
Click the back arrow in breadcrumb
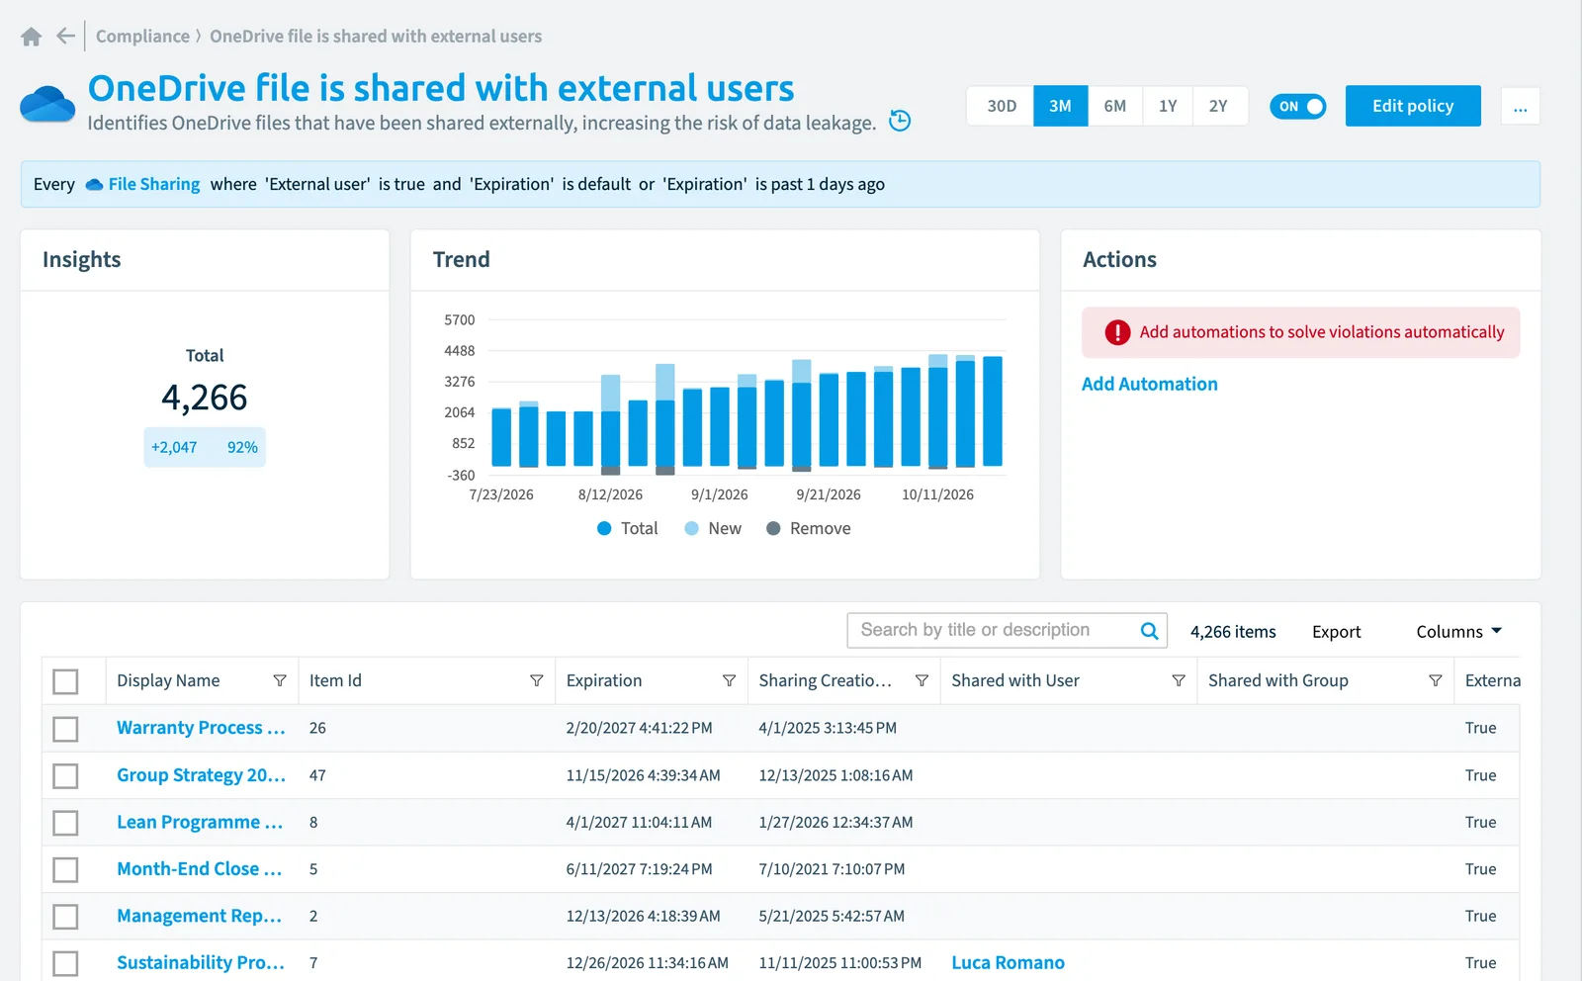pos(65,37)
